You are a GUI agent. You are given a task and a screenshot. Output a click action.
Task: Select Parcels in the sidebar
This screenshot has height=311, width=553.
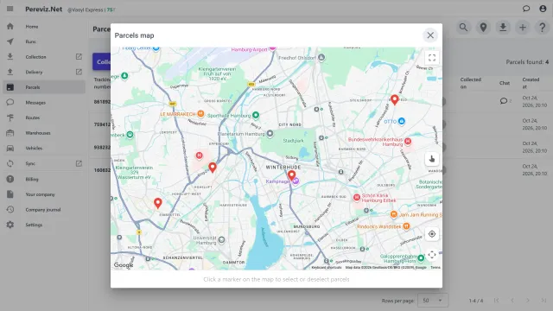tap(44, 87)
